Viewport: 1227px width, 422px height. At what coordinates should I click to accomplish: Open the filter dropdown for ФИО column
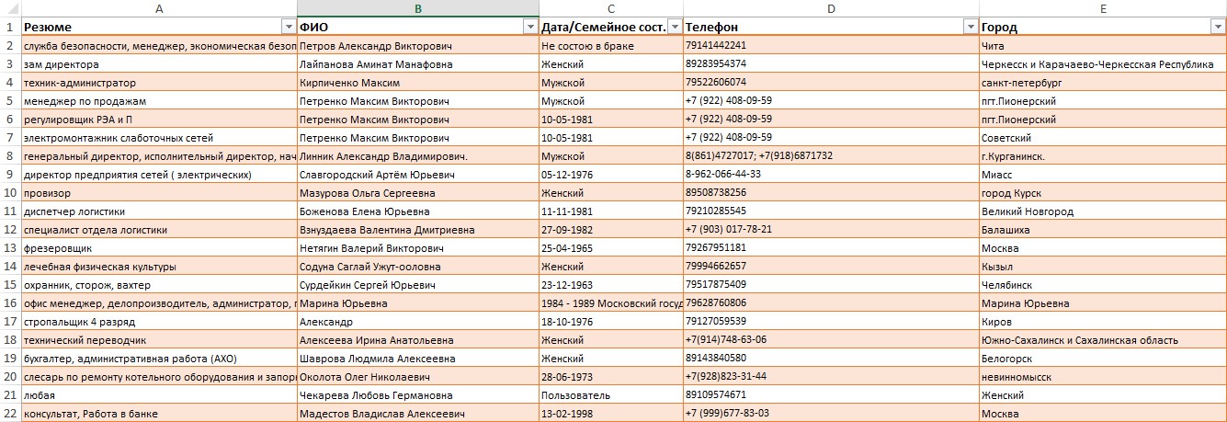530,27
